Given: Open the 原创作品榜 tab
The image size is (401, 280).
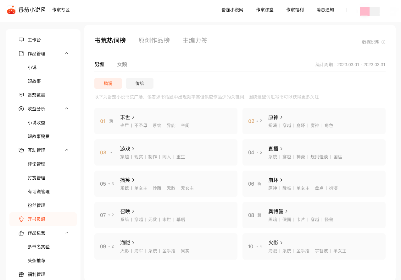Looking at the screenshot, I should tap(154, 40).
